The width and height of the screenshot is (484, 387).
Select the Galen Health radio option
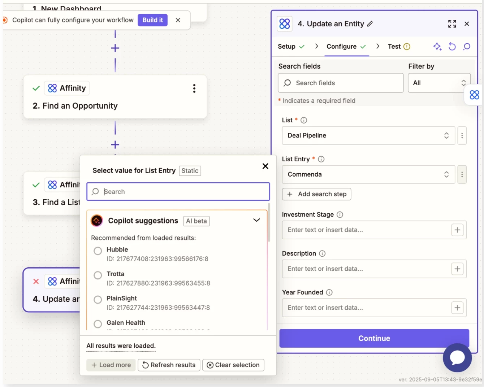(x=98, y=324)
